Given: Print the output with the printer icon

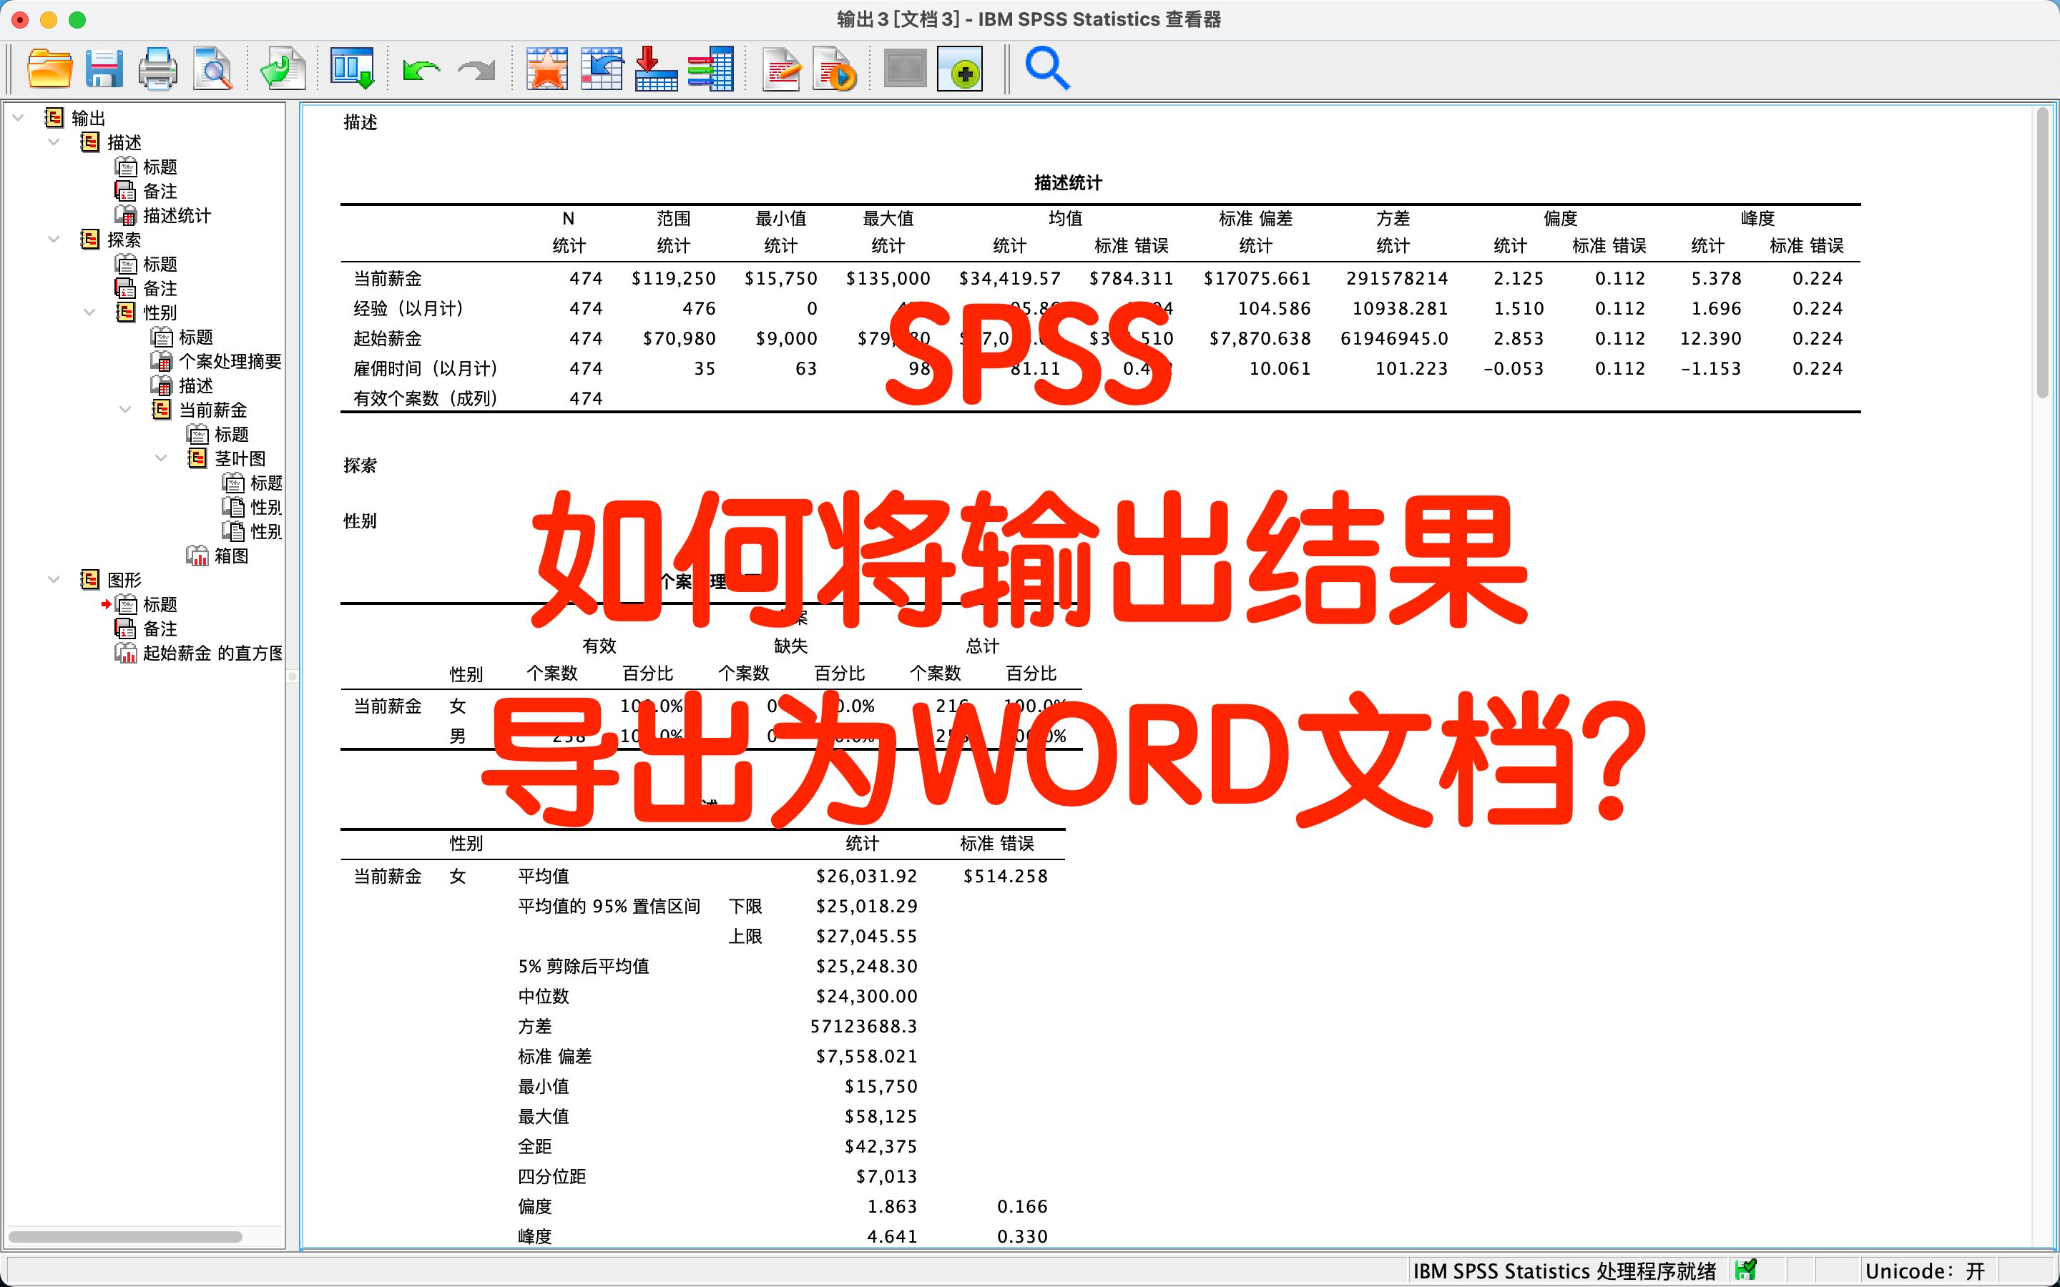Looking at the screenshot, I should click(x=158, y=69).
